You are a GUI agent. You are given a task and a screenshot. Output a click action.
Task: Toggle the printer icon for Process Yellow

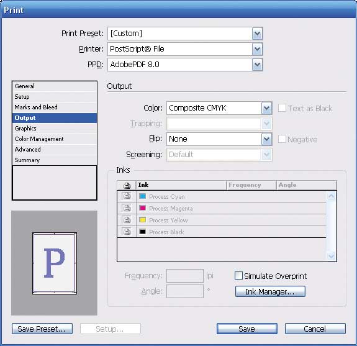pos(127,220)
